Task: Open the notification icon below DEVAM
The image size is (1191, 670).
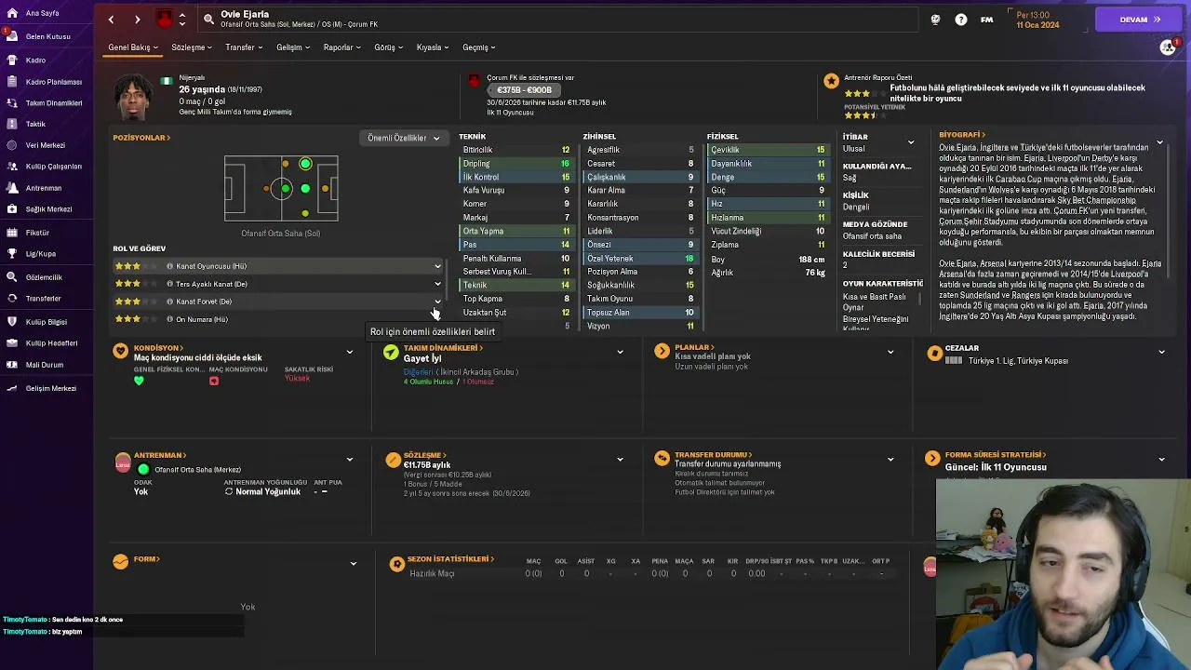Action: tap(1169, 47)
